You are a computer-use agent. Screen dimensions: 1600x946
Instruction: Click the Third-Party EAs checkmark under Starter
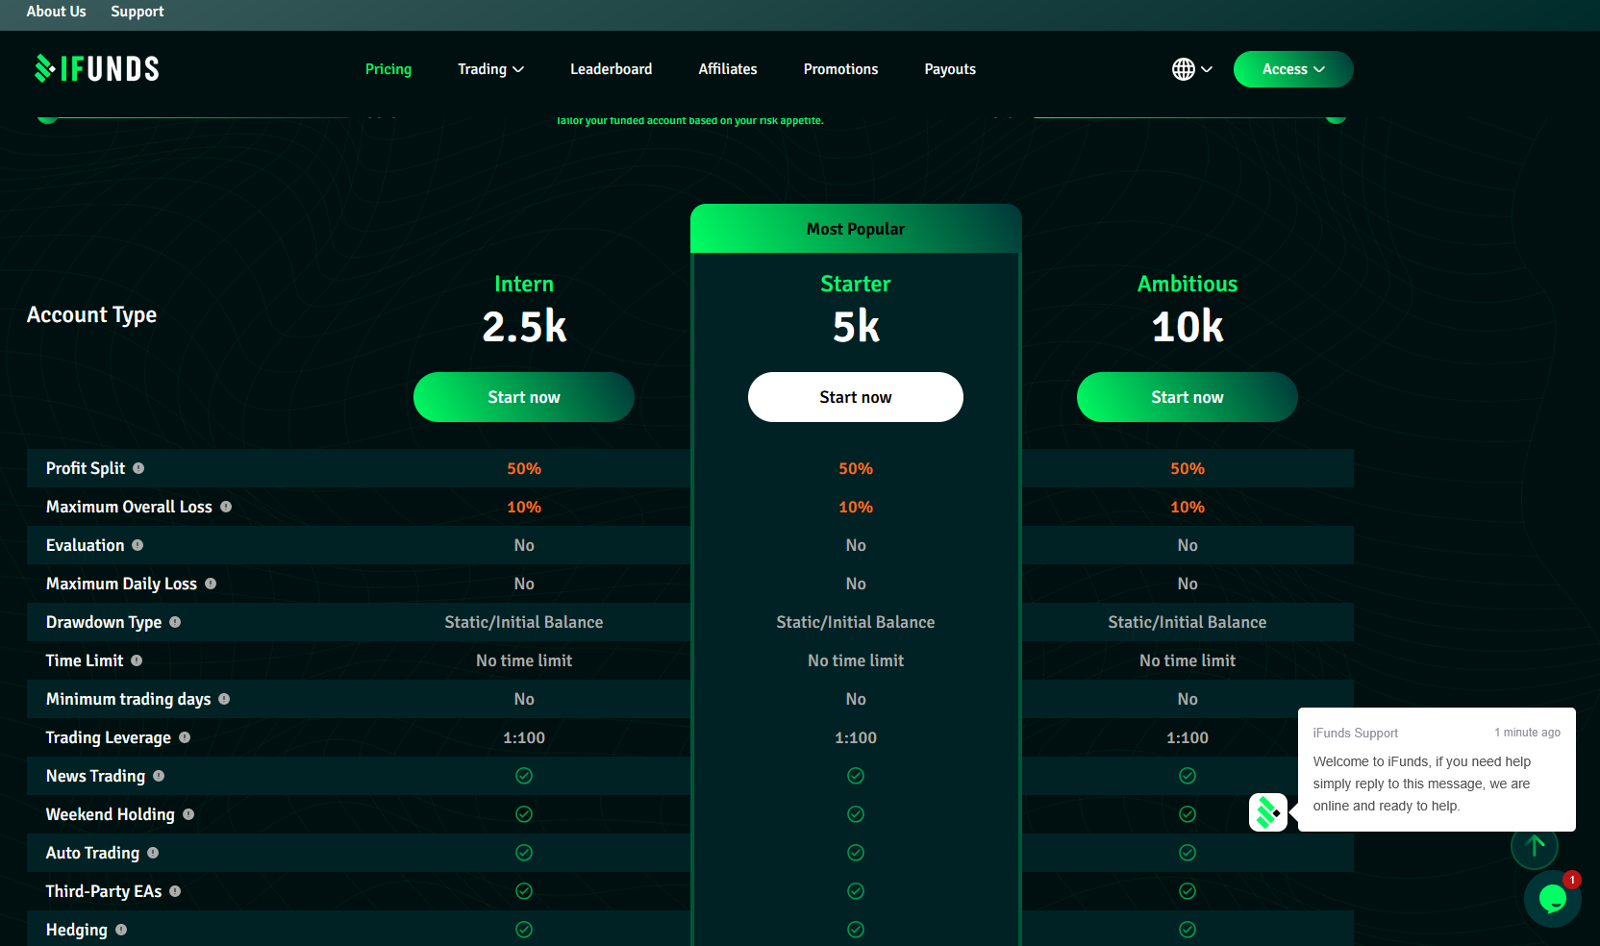click(x=856, y=891)
